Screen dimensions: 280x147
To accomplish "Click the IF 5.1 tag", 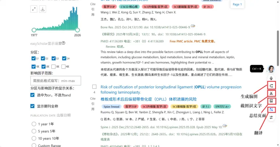I will [206, 107].
